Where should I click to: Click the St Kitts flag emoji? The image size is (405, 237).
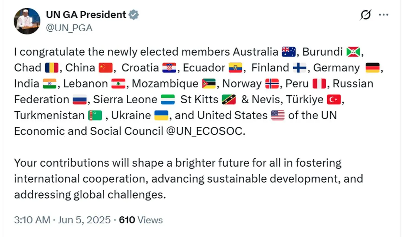point(229,99)
